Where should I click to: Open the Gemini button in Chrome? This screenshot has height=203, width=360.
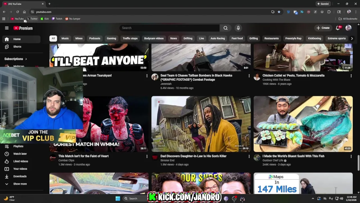tap(323, 4)
